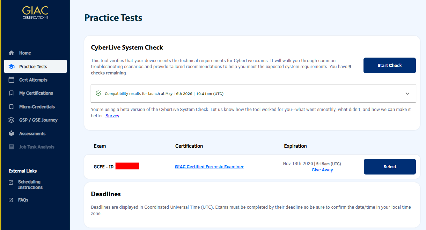Viewport: 426px width, 230px height.
Task: Click the Home house icon
Action: click(x=12, y=53)
